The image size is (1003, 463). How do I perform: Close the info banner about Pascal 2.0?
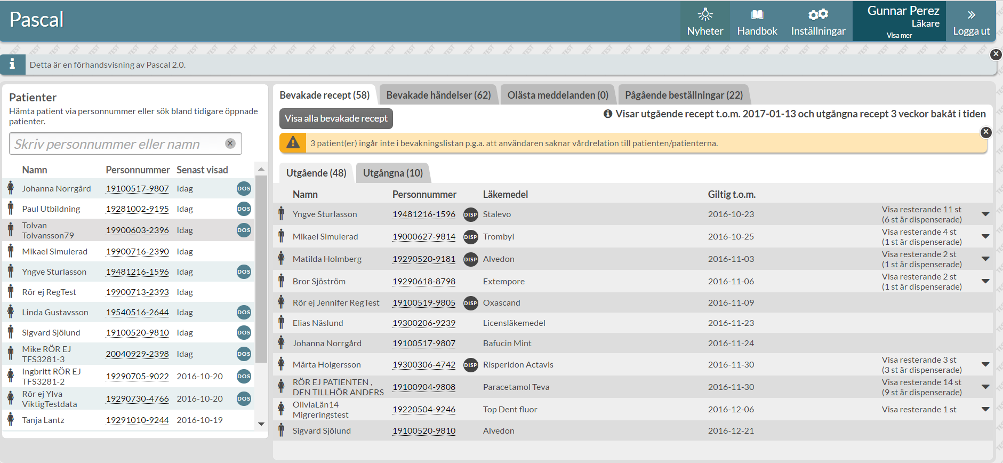click(996, 54)
